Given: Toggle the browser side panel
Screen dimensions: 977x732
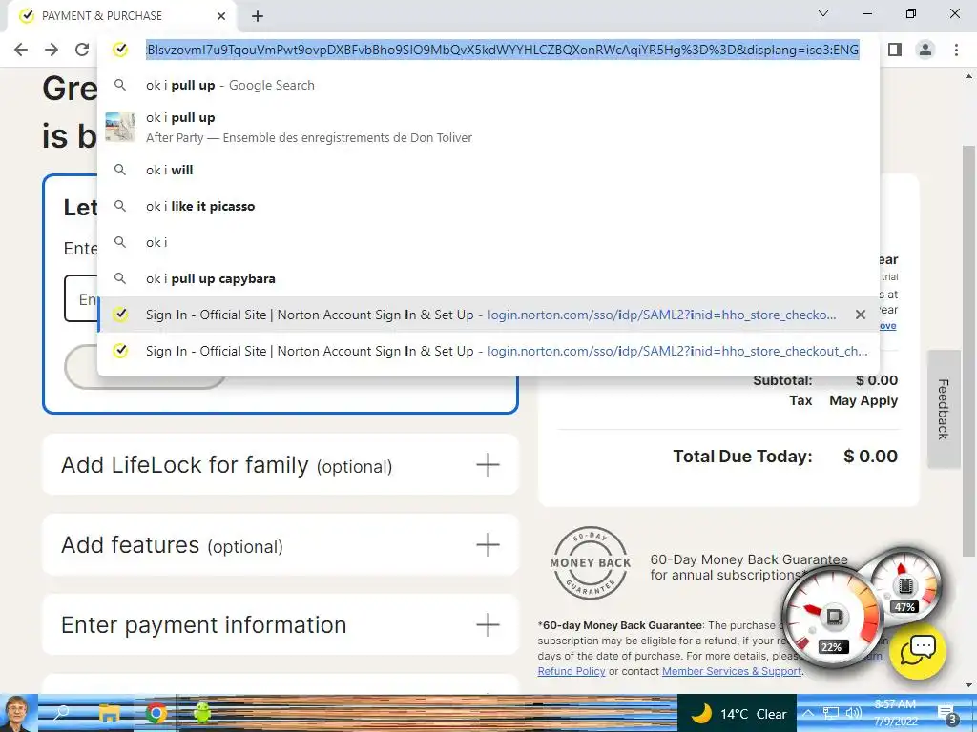Looking at the screenshot, I should tap(895, 50).
